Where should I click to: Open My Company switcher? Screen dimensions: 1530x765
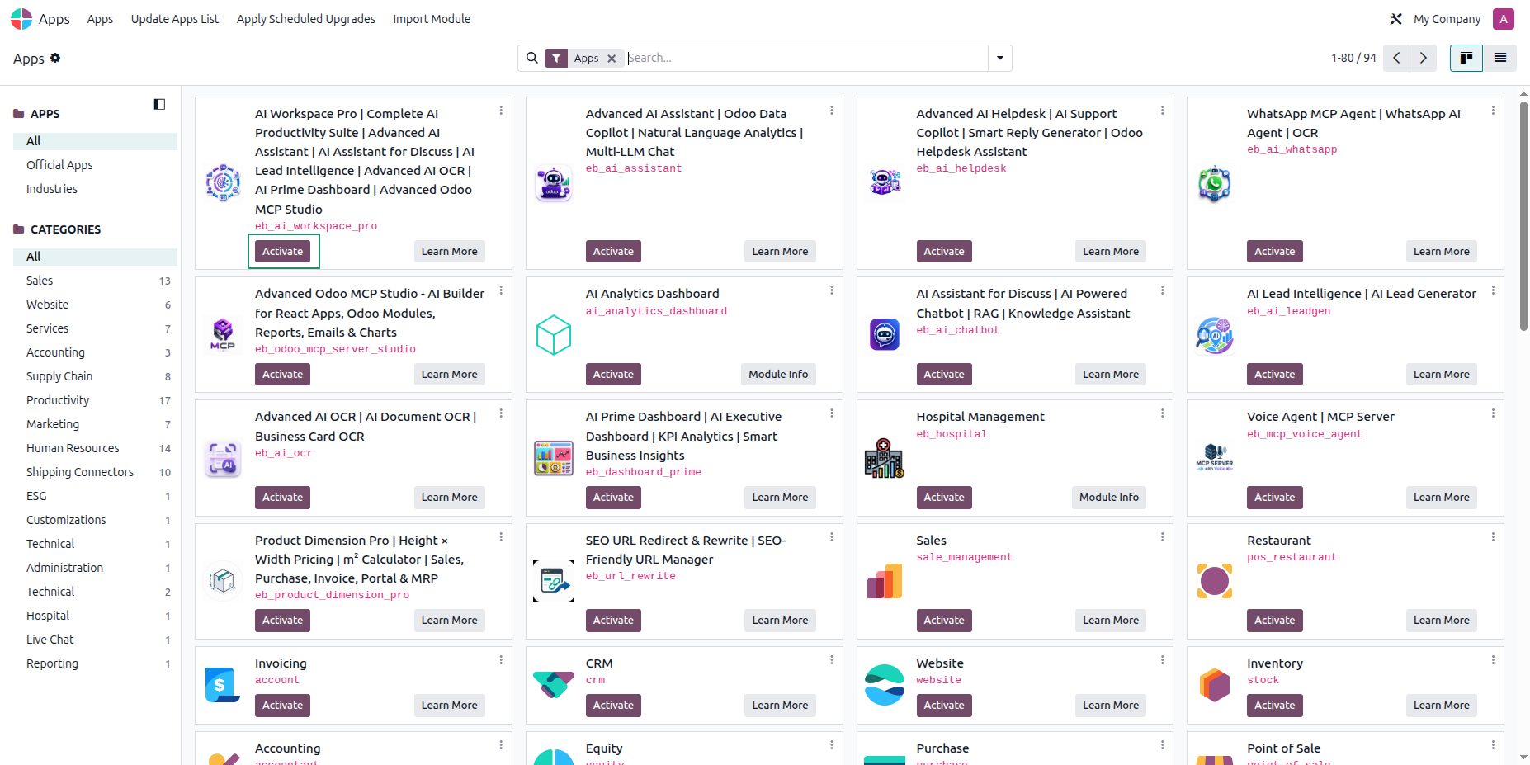point(1447,19)
